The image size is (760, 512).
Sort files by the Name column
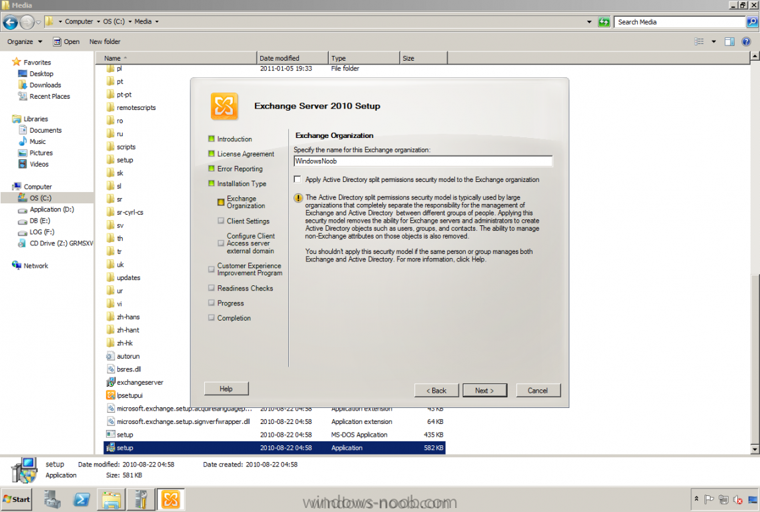(176, 58)
